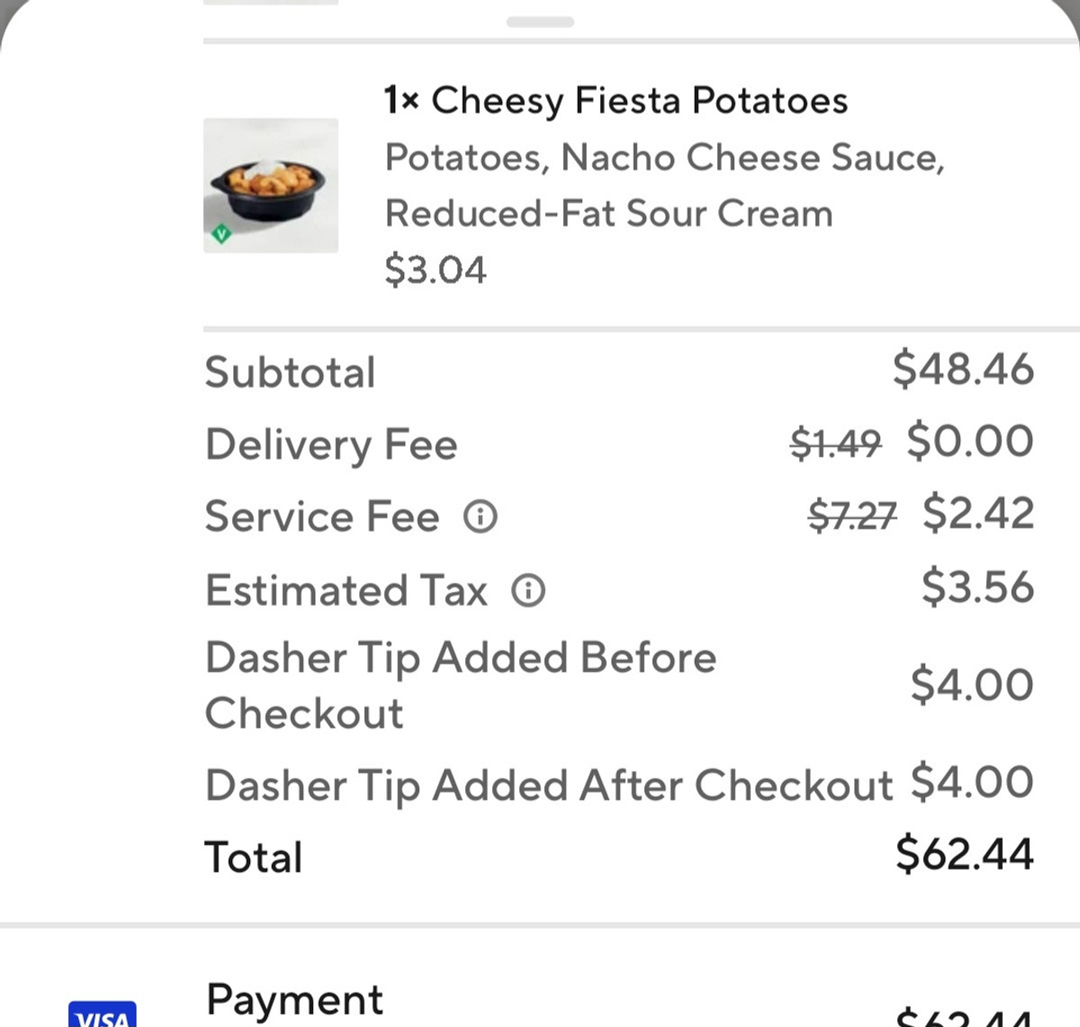Tap the sheet drag handle at the top
Viewport: 1080px width, 1027px height.
tap(540, 22)
